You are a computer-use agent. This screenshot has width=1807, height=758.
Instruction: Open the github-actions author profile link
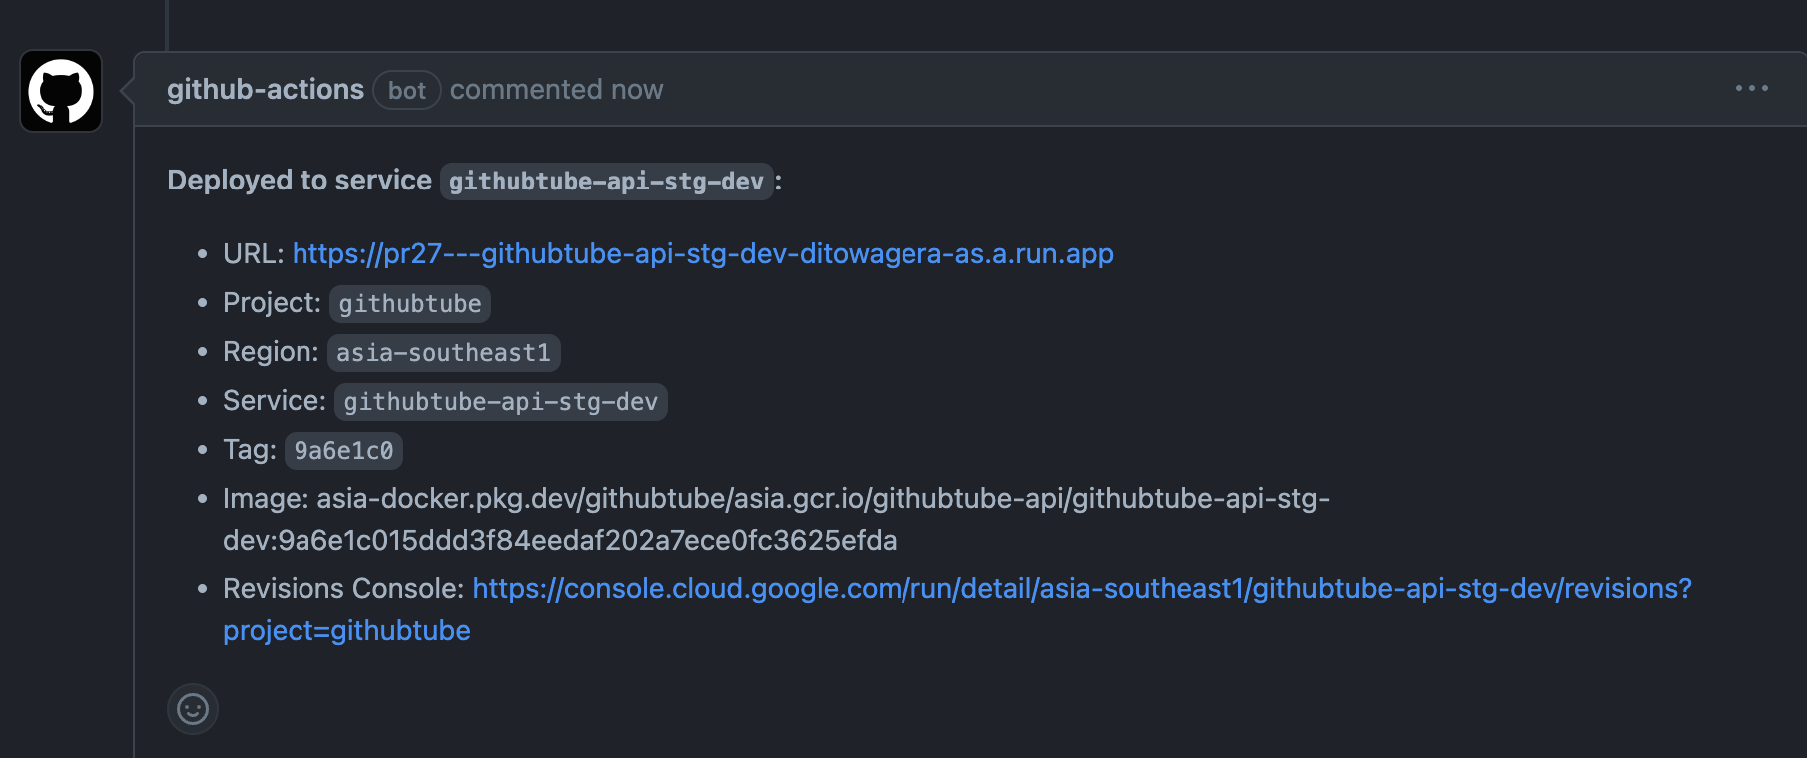(265, 90)
